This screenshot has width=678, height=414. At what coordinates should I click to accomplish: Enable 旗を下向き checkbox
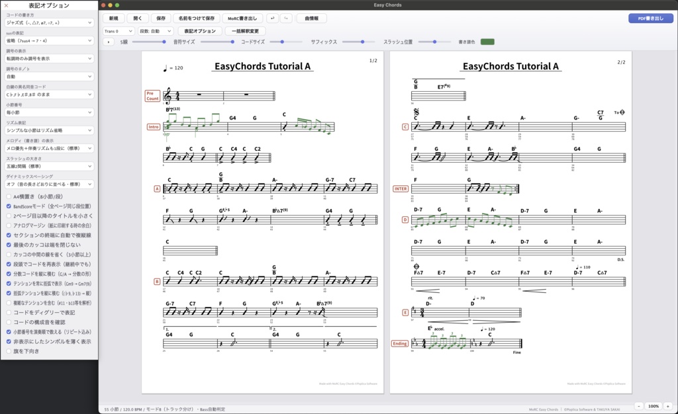[x=9, y=351]
